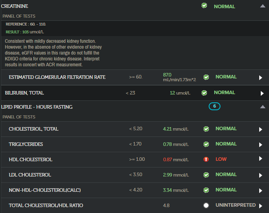Viewport: 269px width, 213px height.
Task: Select the Cholesterol, Total test name
Action: click(33, 129)
